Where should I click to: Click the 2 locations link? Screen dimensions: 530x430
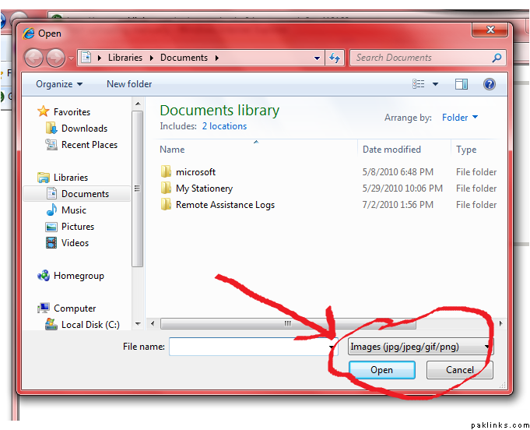[x=224, y=126]
